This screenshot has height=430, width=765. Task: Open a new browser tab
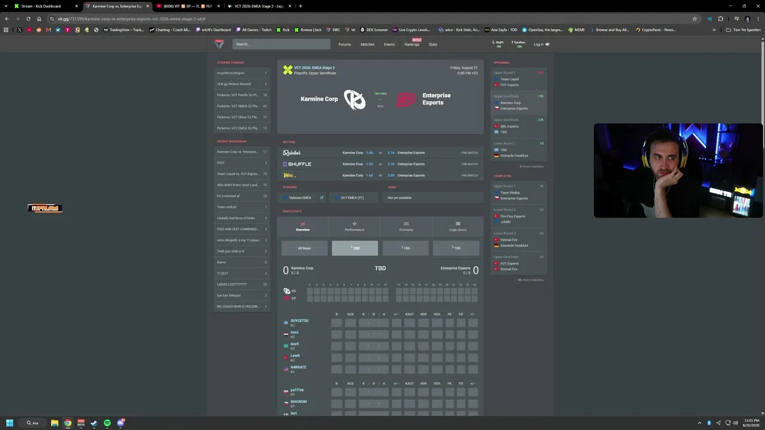click(301, 6)
